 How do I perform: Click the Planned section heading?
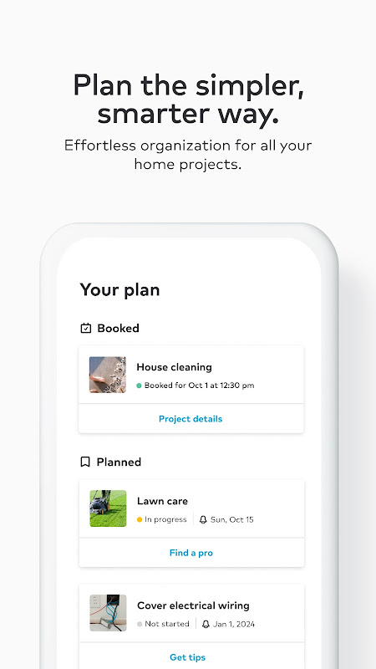(119, 462)
